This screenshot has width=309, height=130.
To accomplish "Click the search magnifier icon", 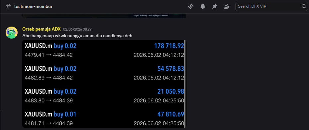I will click(x=304, y=6).
